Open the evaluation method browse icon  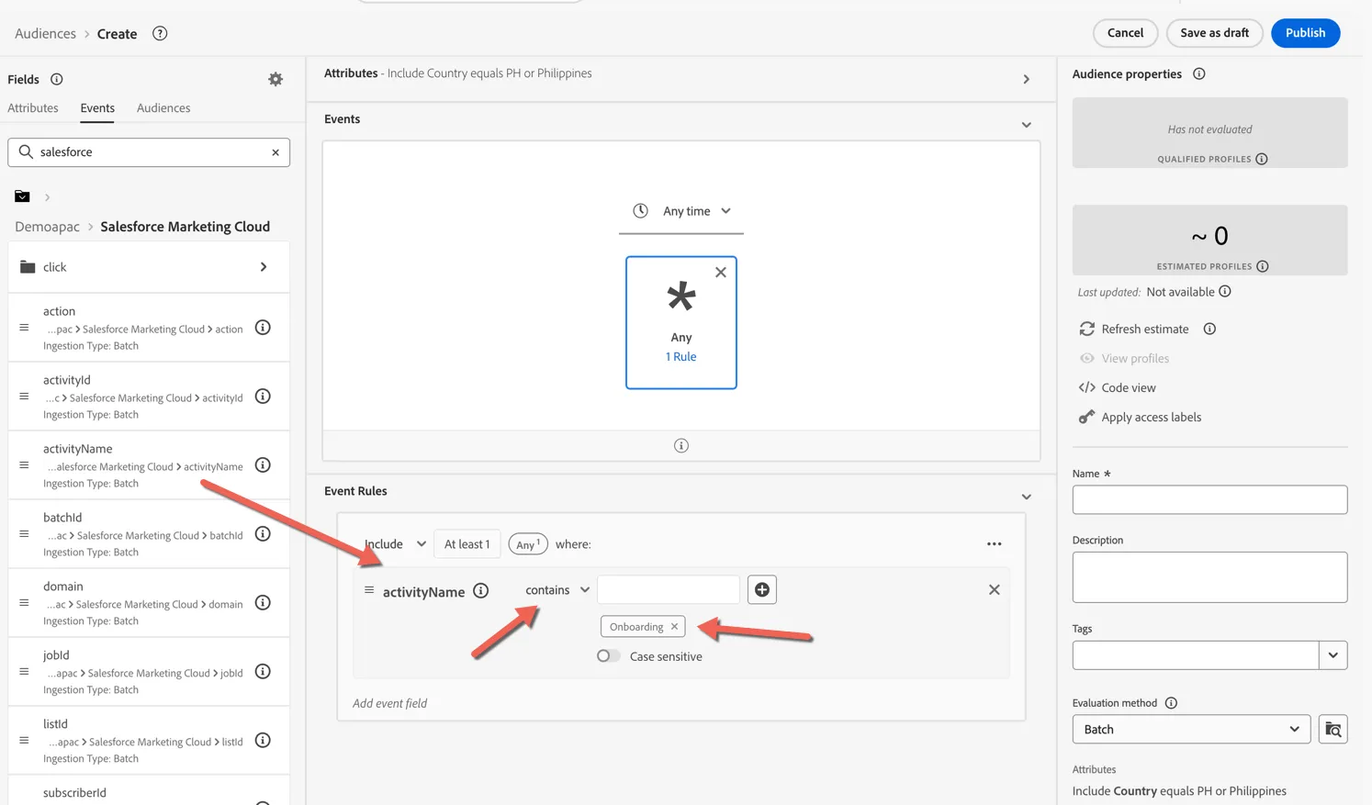tap(1333, 730)
